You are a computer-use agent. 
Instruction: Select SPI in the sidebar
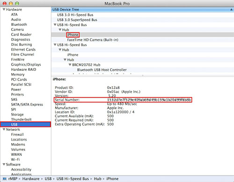point(14,109)
